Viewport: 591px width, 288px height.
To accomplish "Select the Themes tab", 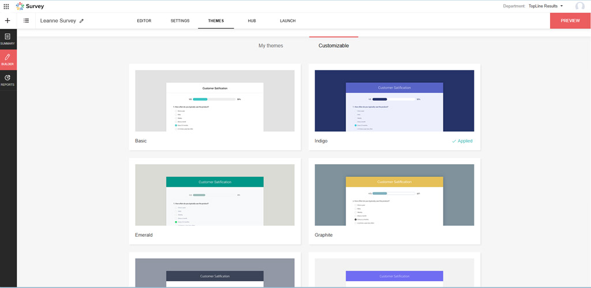I will coord(216,21).
